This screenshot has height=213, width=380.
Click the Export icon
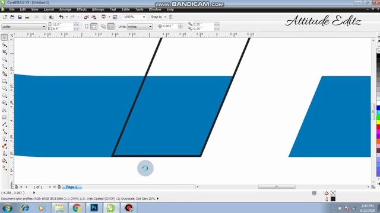point(94,17)
